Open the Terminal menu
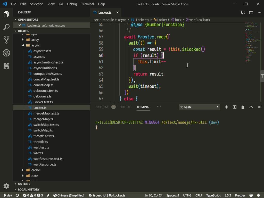This screenshot has height=198, width=264. click(87, 4)
